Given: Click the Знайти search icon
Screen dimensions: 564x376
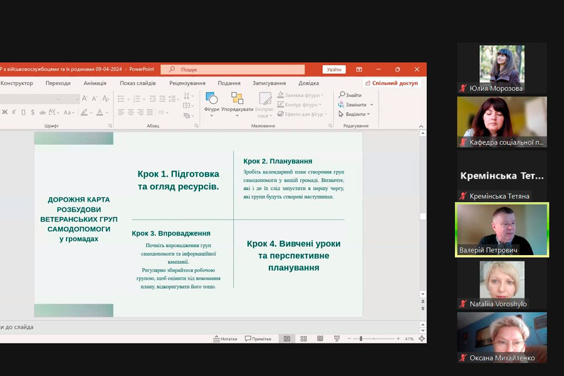Looking at the screenshot, I should point(343,95).
